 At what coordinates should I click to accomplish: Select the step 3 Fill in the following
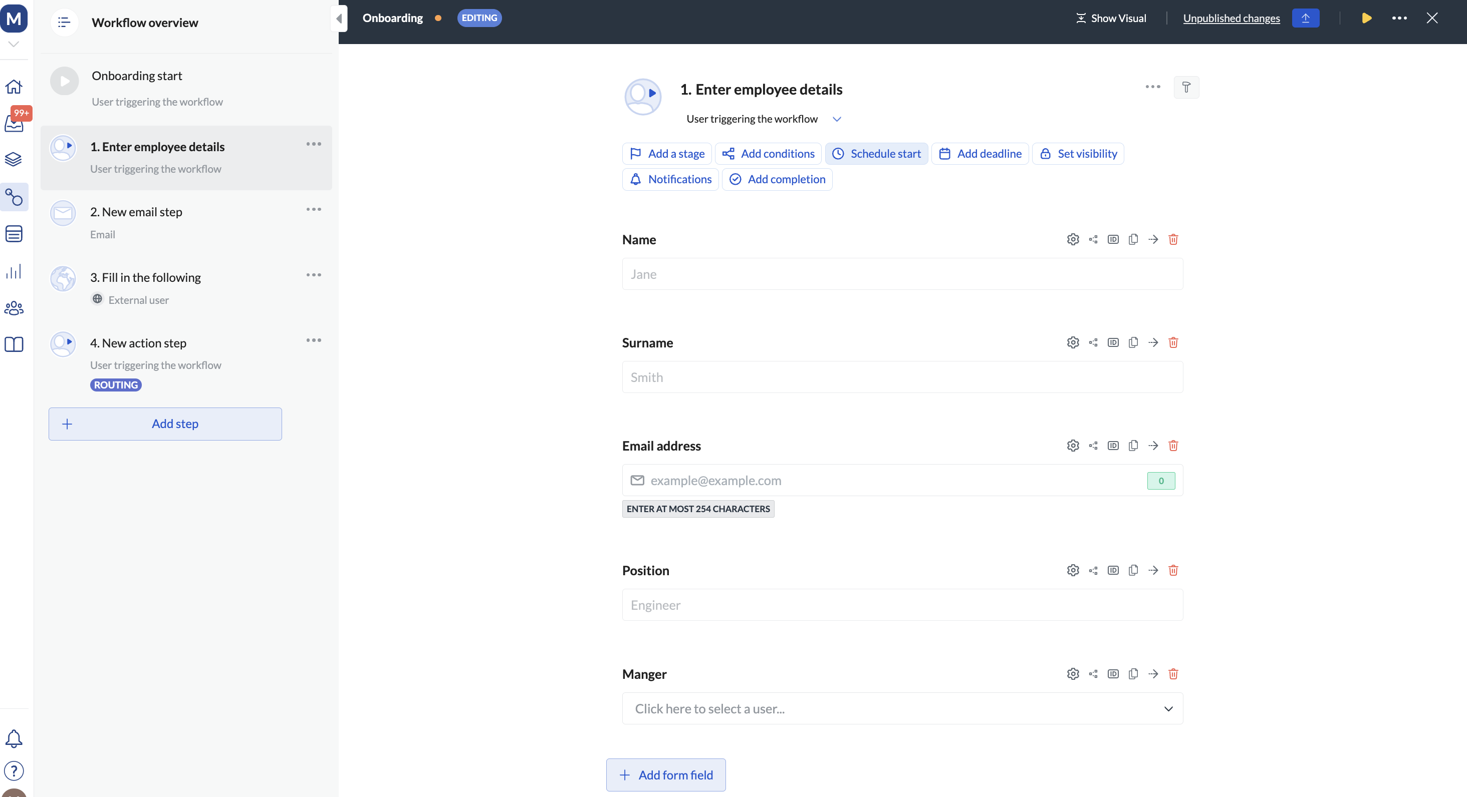pos(146,278)
